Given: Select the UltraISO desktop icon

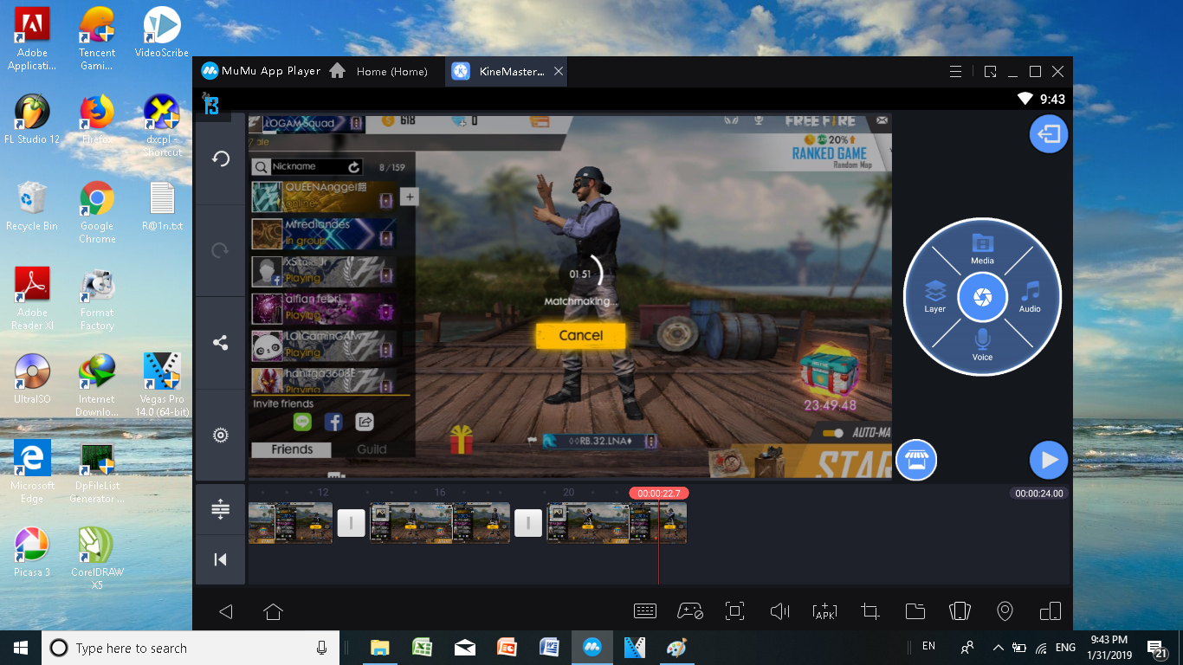Looking at the screenshot, I should [x=32, y=379].
